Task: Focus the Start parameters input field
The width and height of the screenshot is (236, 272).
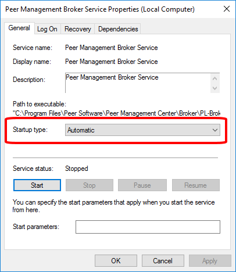Action: pos(148,227)
